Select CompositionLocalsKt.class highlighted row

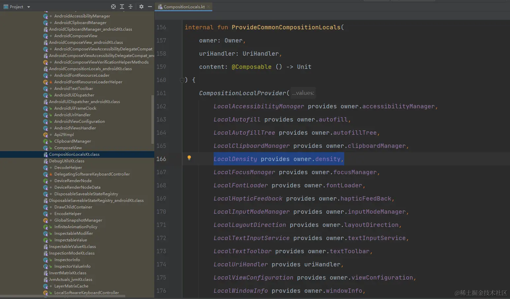click(x=77, y=154)
